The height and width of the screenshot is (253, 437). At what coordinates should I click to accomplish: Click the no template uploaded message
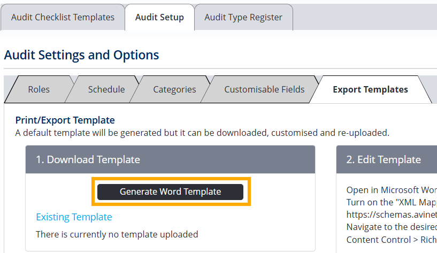pyautogui.click(x=117, y=234)
